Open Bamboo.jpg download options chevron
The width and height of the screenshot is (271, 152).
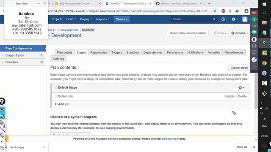[44, 147]
